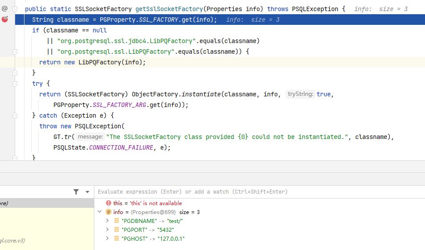Click the frames filter funnel icon
This screenshot has width=425, height=250.
(76, 192)
